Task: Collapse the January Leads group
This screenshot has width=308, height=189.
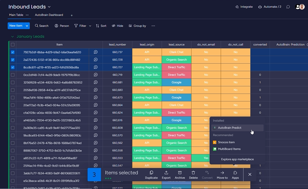Action: pyautogui.click(x=13, y=37)
